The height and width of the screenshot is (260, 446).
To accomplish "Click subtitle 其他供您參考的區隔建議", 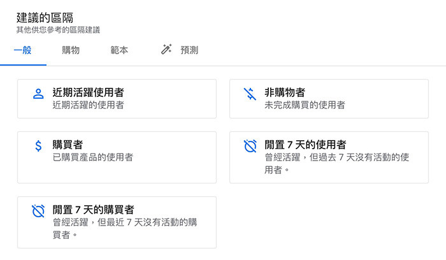I will point(58,30).
